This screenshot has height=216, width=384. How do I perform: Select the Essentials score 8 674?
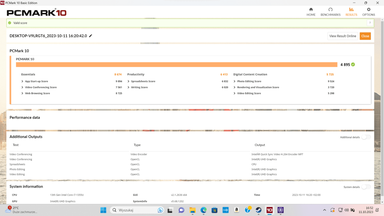[118, 74]
